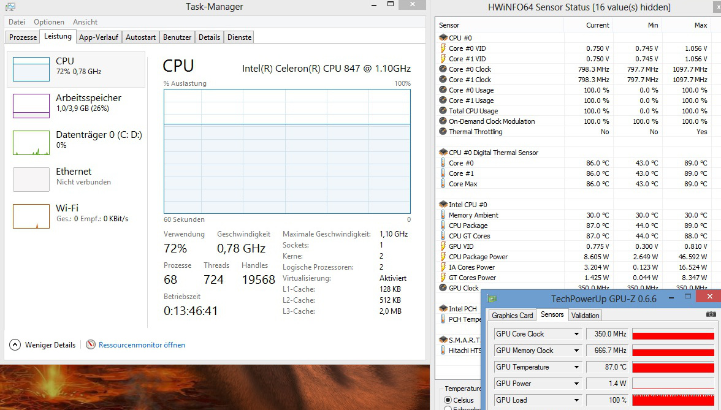Open the Ressourcenmonitor öffnen link
This screenshot has height=410, width=721.
(x=142, y=344)
